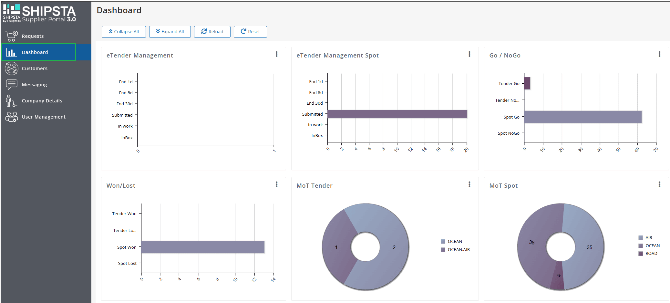Open the eTender Management kebab menu
This screenshot has height=303, width=670.
pos(277,54)
